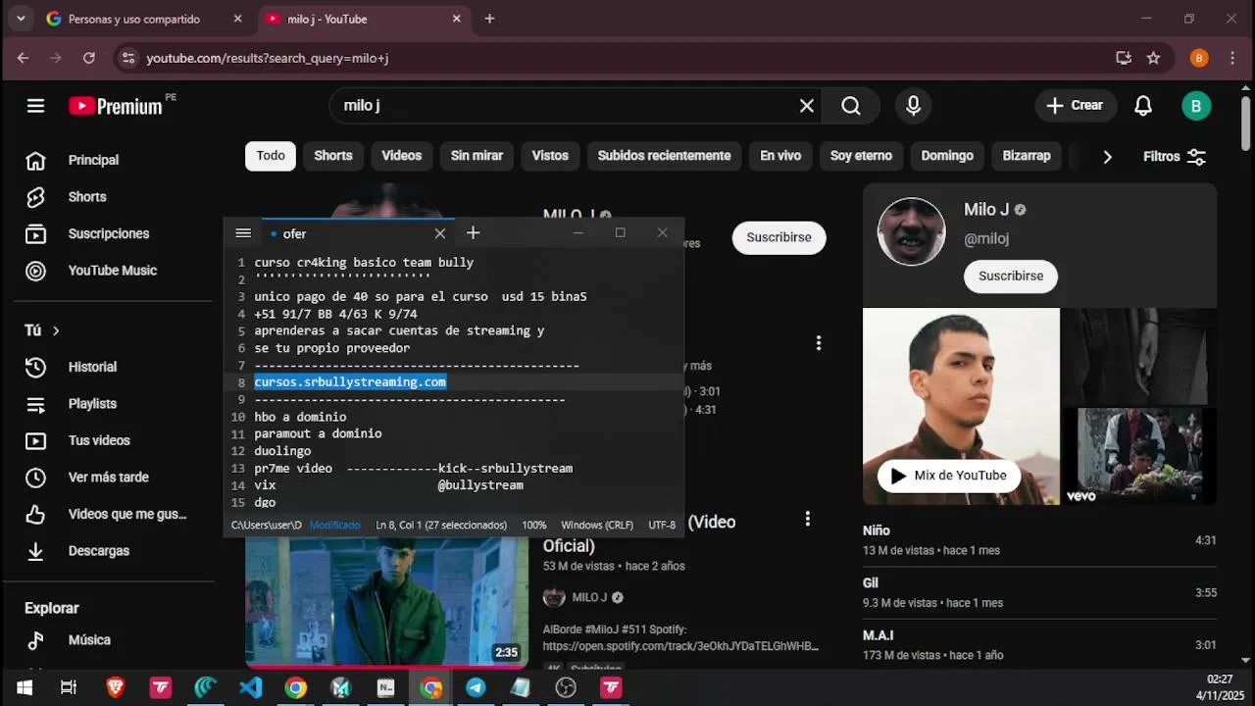Select the milo j - YouTube tab
The height and width of the screenshot is (706, 1255).
(x=365, y=19)
